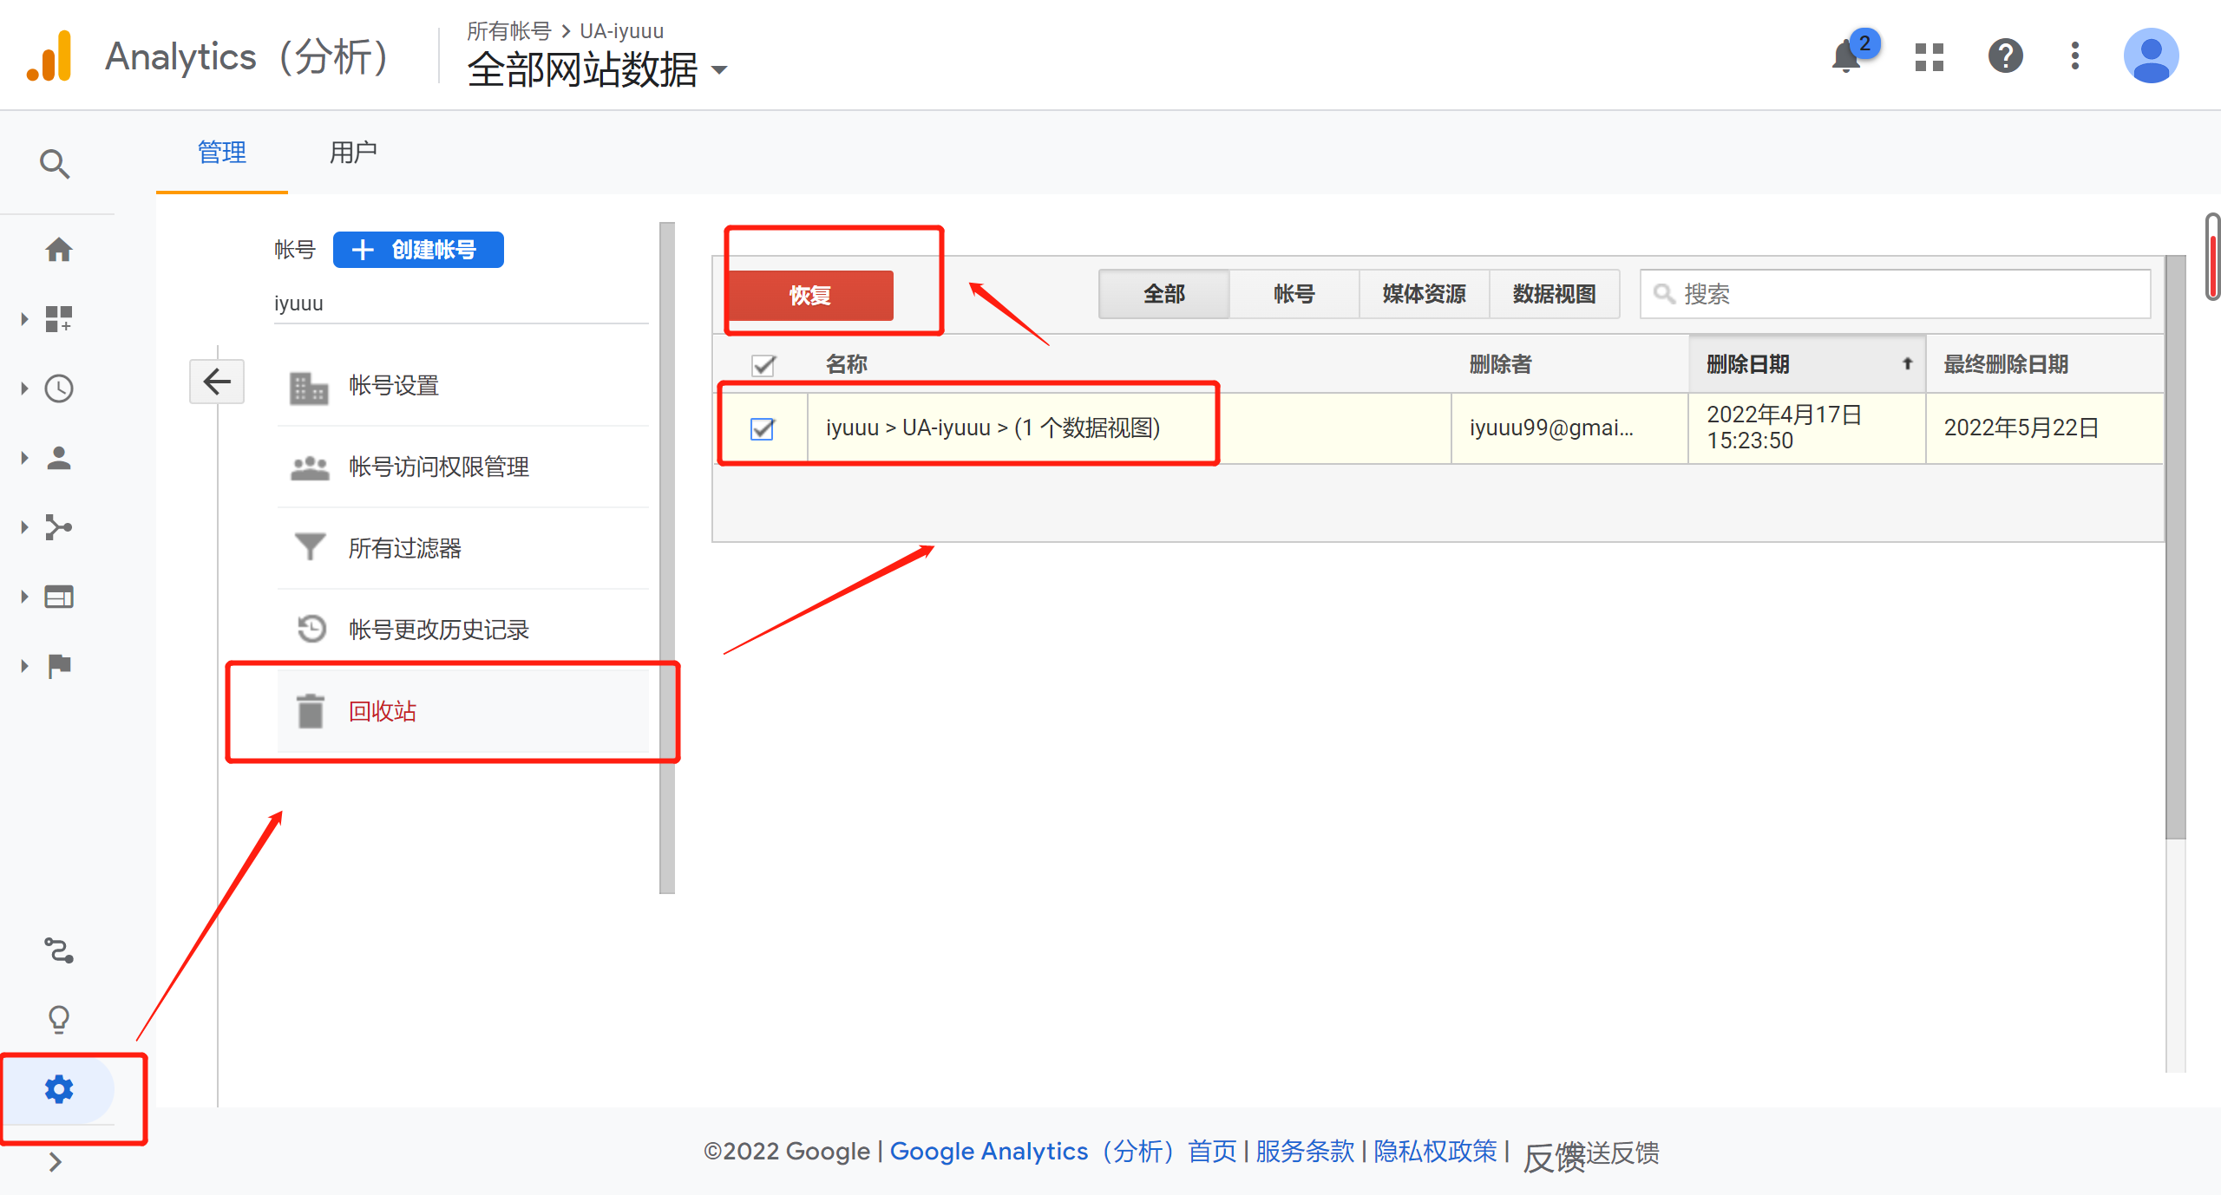The image size is (2221, 1195).
Task: Uncheck the iyuuu > UA-iyuuu row checkbox
Action: click(762, 428)
